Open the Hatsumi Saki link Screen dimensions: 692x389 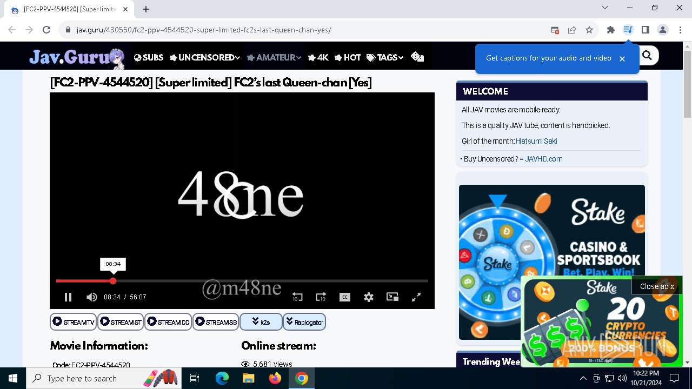536,141
